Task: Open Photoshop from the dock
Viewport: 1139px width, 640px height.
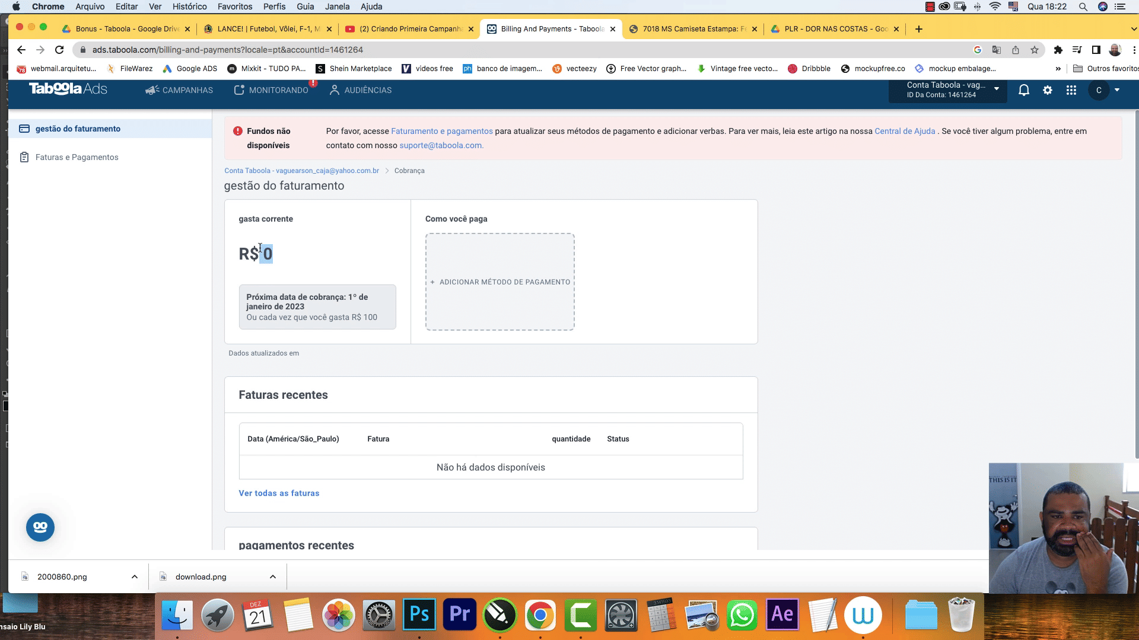Action: (419, 615)
